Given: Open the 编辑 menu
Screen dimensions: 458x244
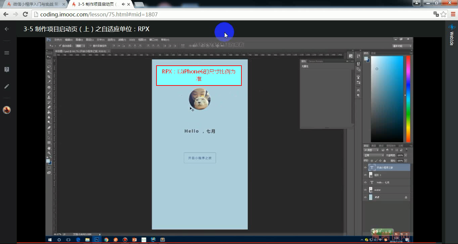Looking at the screenshot, I should coord(68,40).
